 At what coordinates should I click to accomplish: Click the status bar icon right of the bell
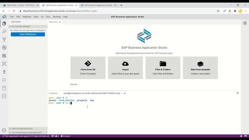(245, 136)
